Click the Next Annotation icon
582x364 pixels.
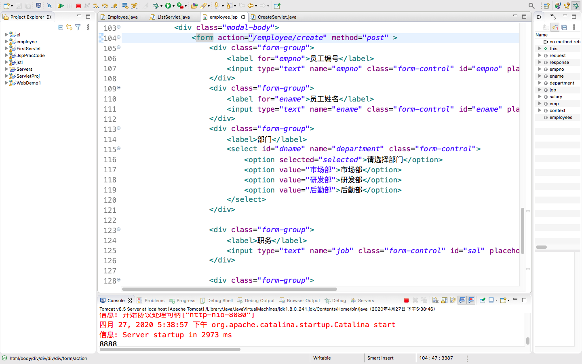pyautogui.click(x=217, y=6)
